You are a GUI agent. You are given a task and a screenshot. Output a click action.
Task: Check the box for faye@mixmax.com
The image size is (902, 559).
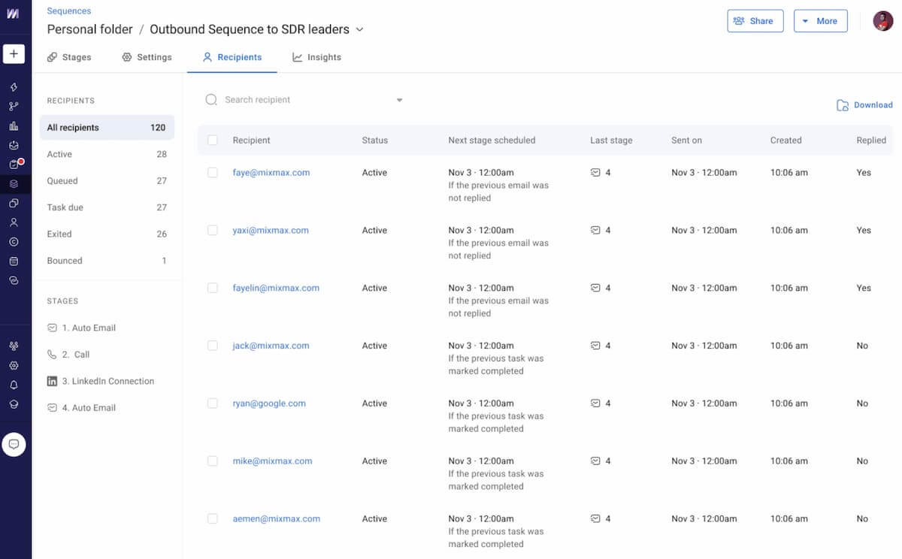click(x=213, y=173)
